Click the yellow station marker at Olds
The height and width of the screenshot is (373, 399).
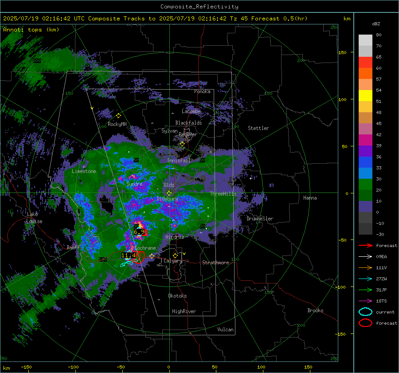tap(169, 193)
